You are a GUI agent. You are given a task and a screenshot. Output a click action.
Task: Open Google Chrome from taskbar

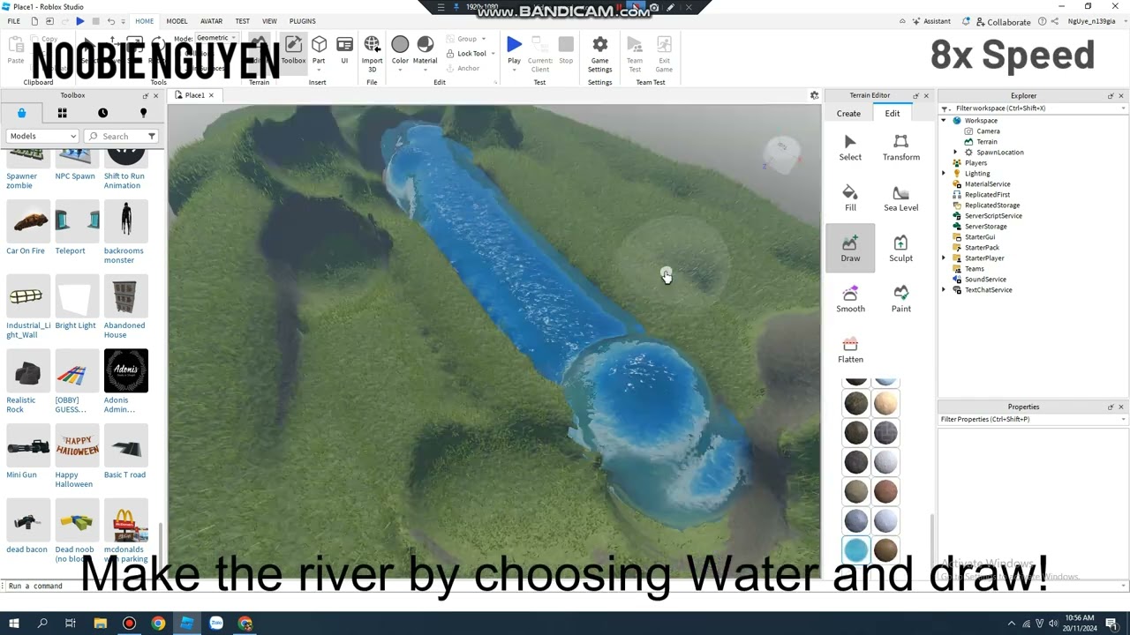click(x=158, y=624)
